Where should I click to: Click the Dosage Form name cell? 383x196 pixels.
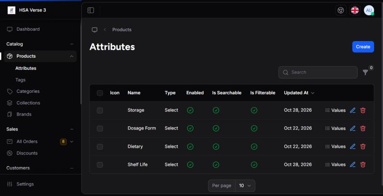[x=142, y=128]
